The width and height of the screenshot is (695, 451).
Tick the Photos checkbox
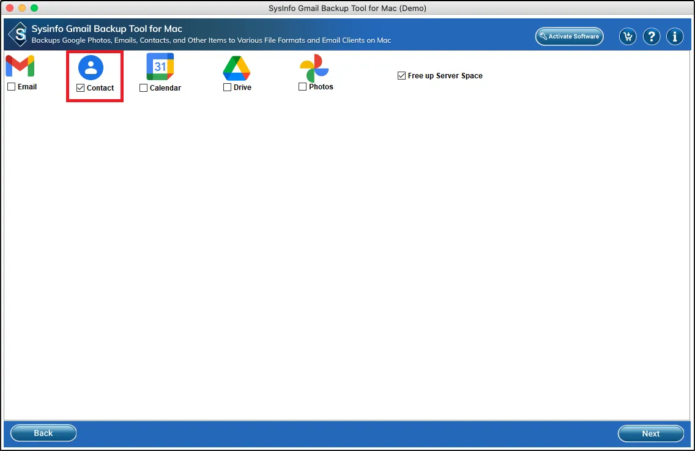[303, 87]
